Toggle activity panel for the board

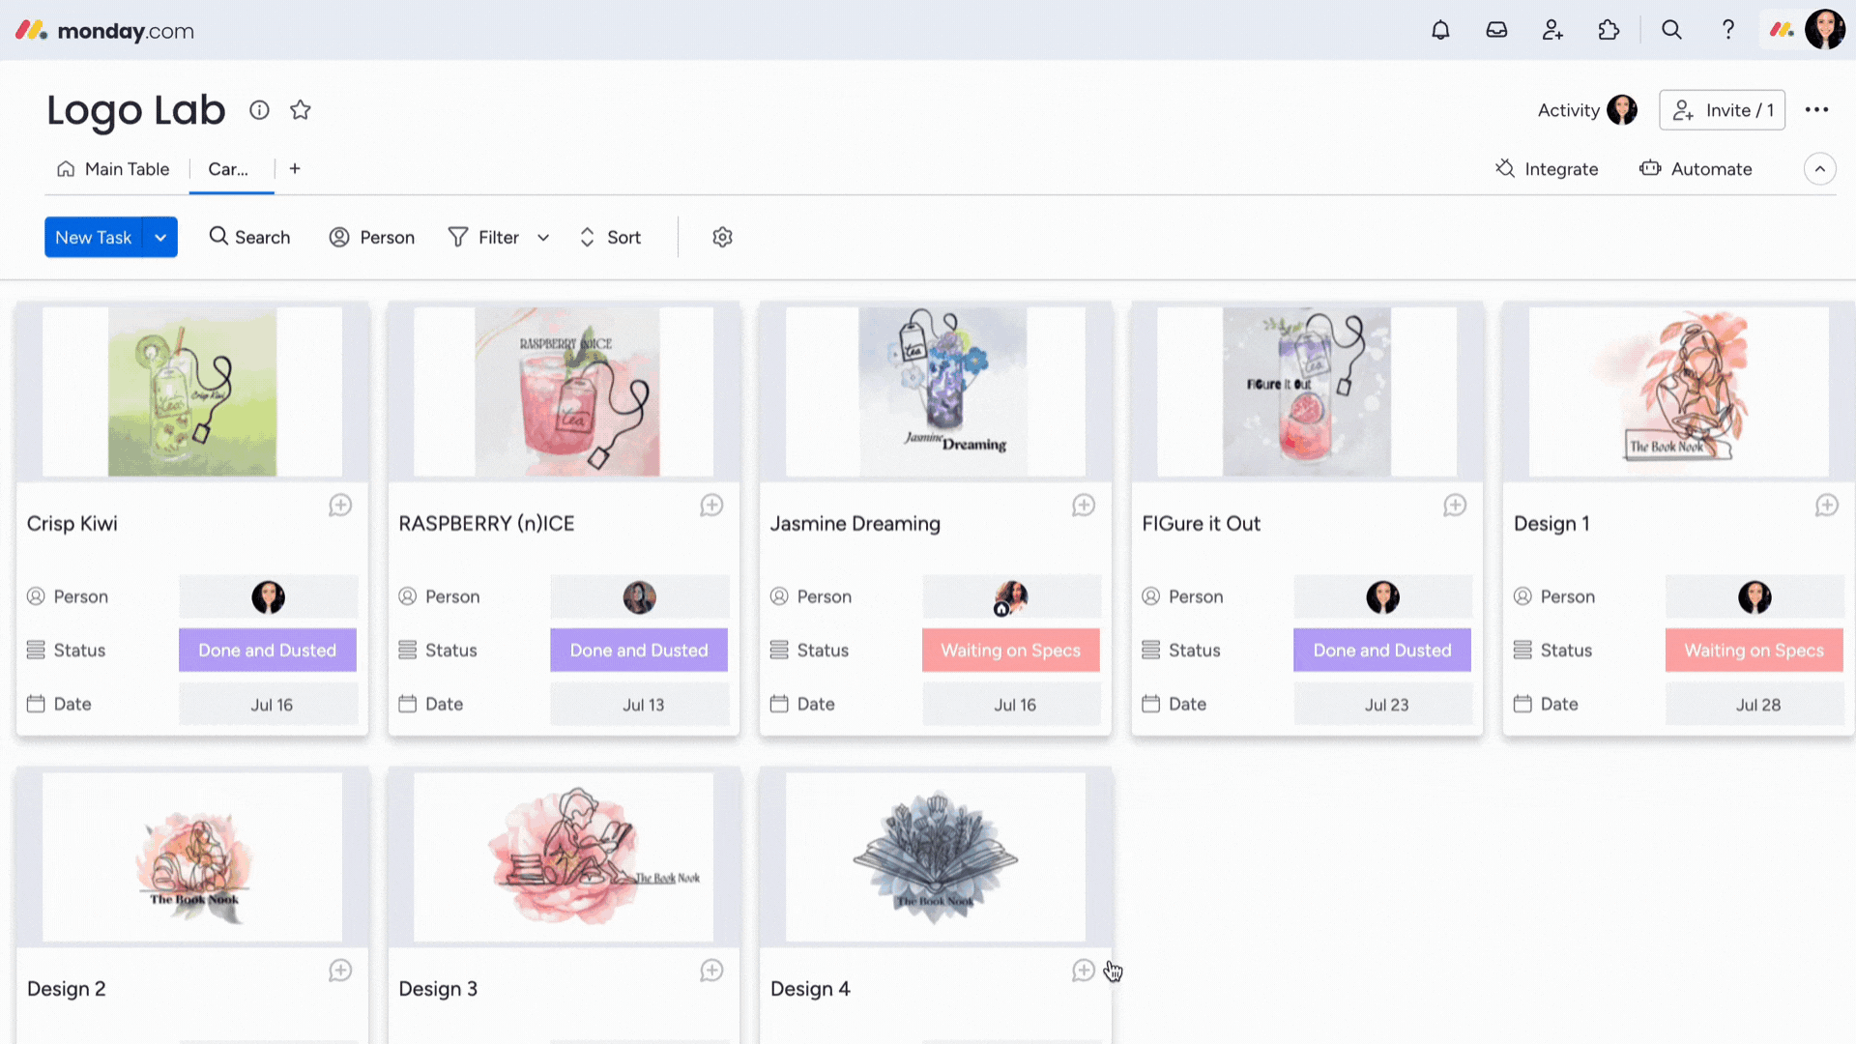pos(1585,109)
